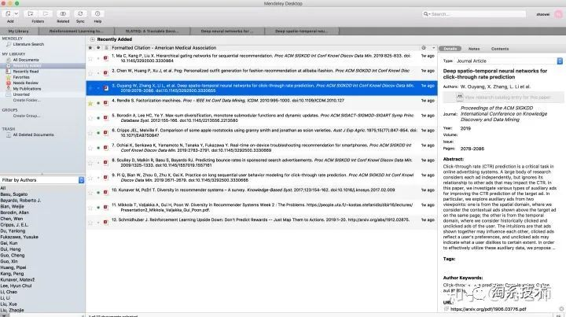This screenshot has width=566, height=317.
Task: Switch to the Details tab
Action: click(450, 49)
